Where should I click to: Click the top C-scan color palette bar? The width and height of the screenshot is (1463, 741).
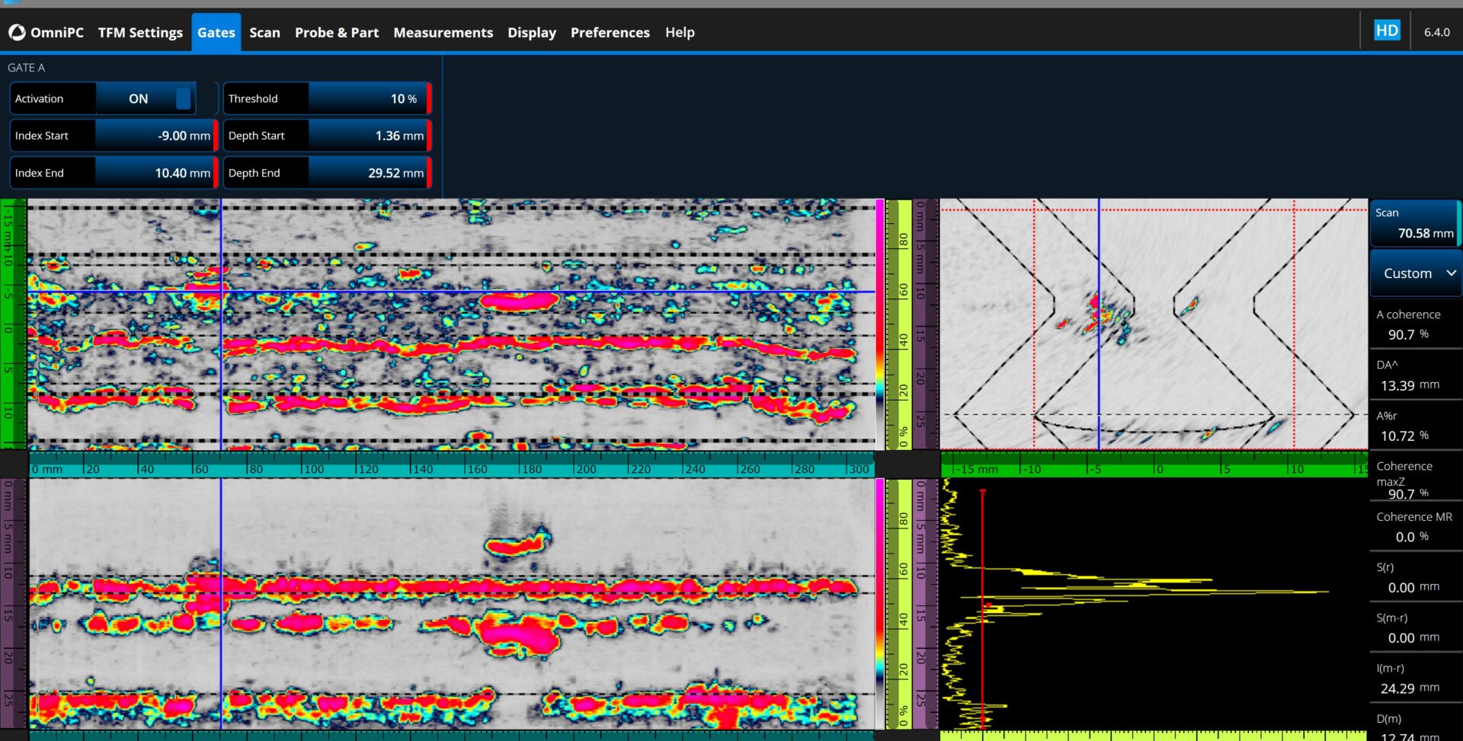(879, 324)
